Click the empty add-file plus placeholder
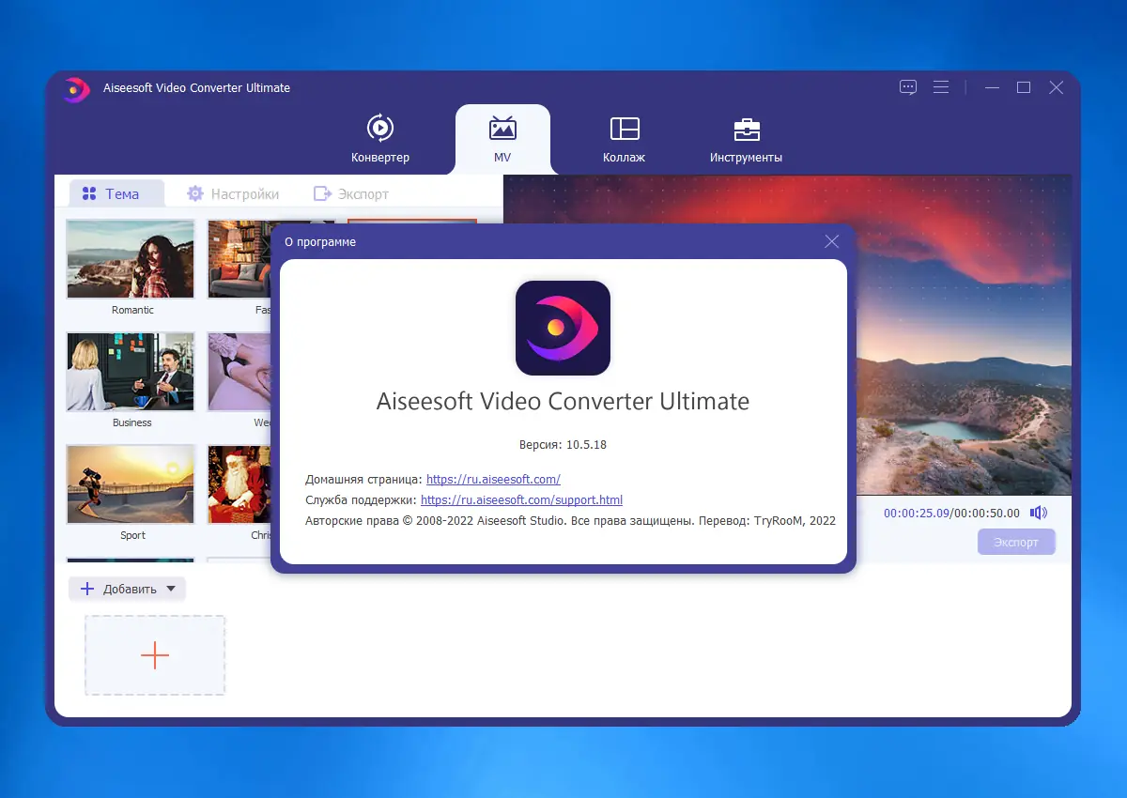Screen dimensions: 1127x798 (155, 655)
